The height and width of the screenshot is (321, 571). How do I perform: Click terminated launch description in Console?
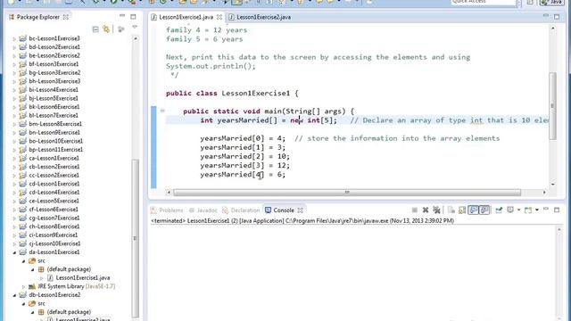tap(302, 220)
